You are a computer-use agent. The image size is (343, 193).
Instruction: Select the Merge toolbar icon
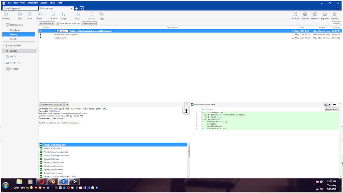(x=63, y=15)
